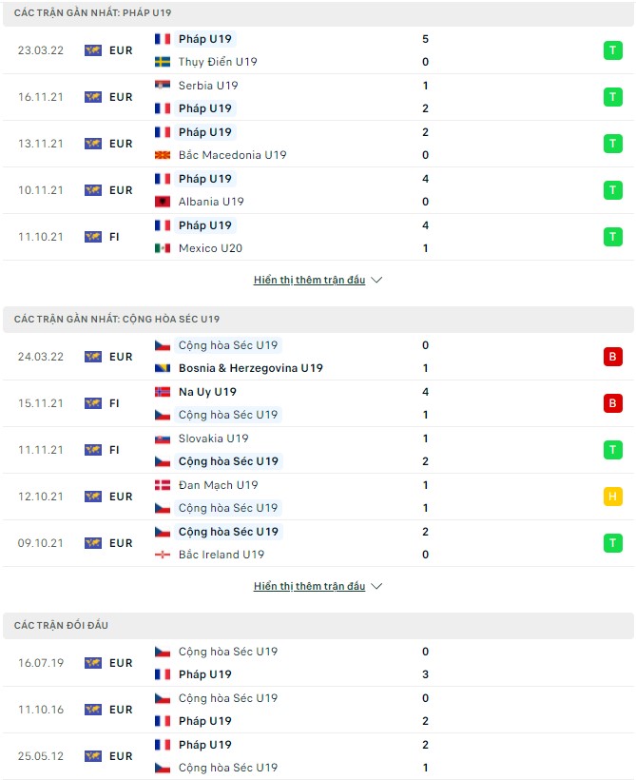Expand more matches under Pháp U19 section
Image resolution: width=636 pixels, height=780 pixels.
pos(309,279)
